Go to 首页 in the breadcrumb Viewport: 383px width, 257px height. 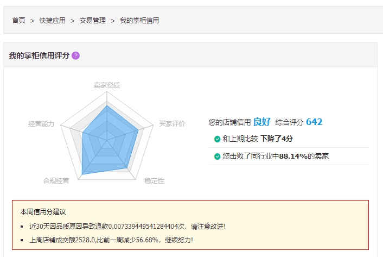[19, 21]
